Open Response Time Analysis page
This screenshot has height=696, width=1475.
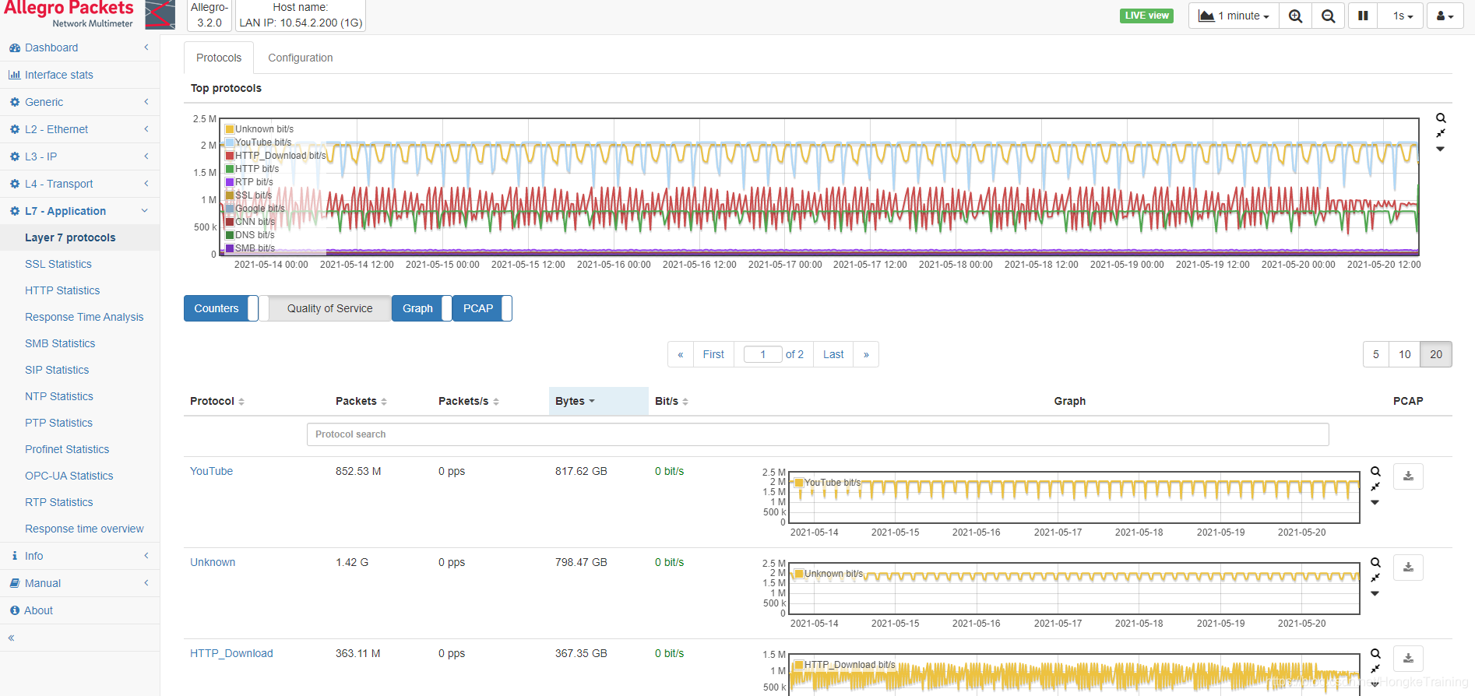coord(84,317)
